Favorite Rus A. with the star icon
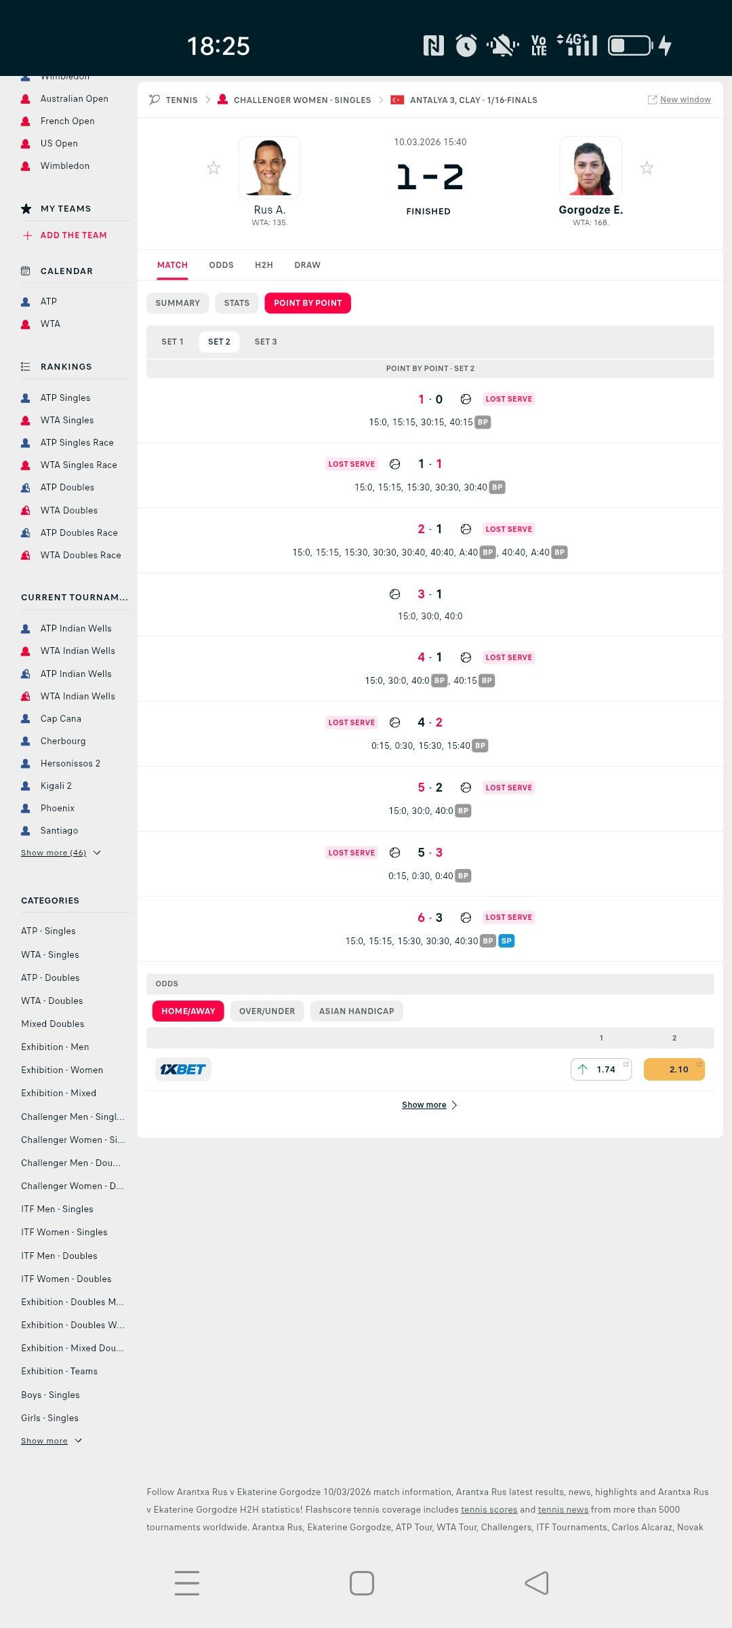 [x=213, y=168]
